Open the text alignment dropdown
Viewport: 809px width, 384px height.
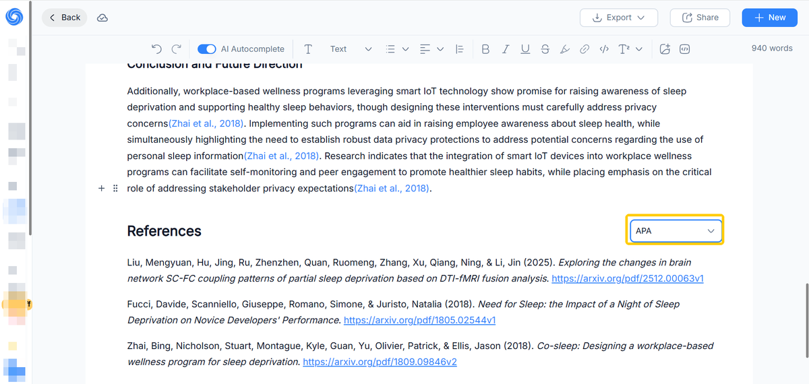[431, 49]
